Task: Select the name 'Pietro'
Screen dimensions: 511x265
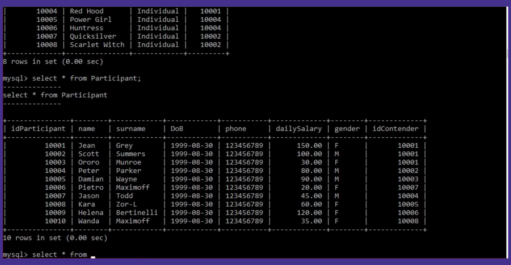Action: [91, 187]
